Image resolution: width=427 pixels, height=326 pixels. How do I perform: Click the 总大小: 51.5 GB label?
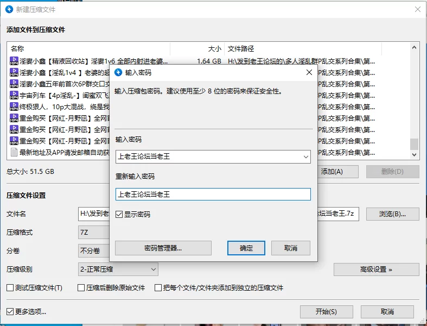[30, 172]
